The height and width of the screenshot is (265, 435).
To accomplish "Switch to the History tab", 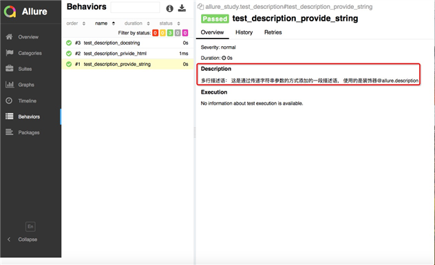I will [244, 32].
